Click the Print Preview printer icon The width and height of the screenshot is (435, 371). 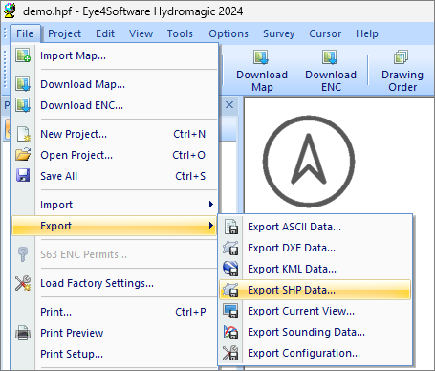click(23, 333)
